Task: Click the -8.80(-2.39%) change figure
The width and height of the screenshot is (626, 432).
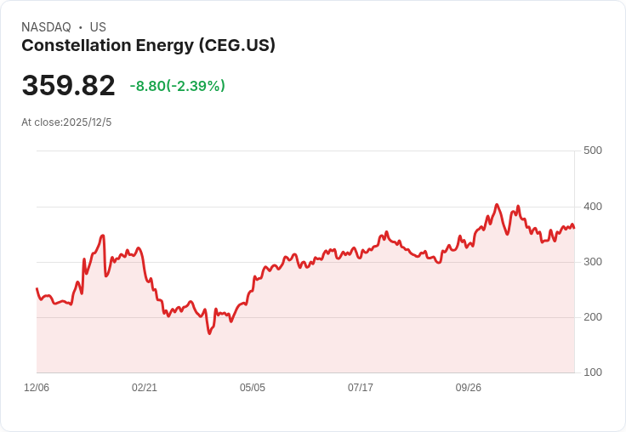Action: click(x=177, y=86)
